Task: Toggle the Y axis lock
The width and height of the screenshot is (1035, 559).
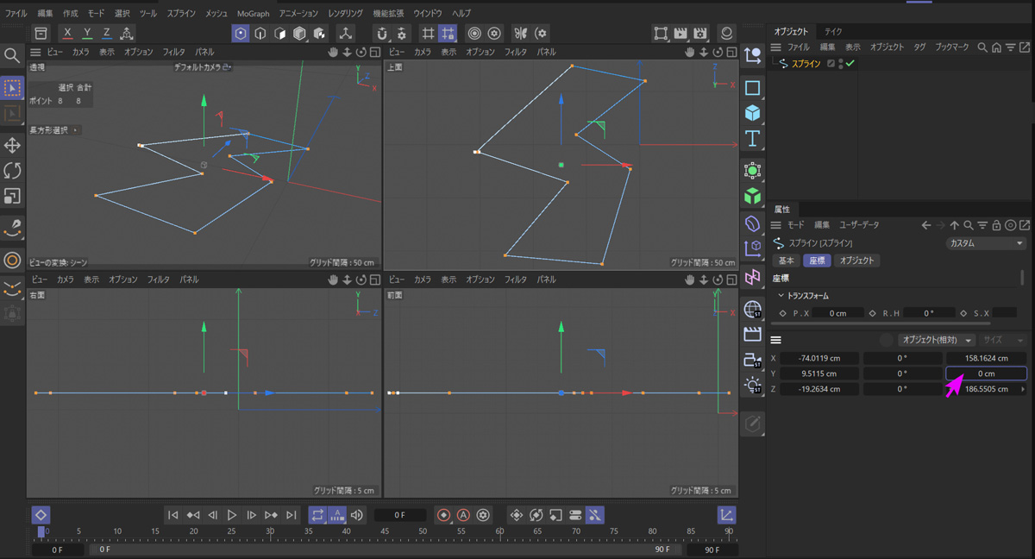Action: coord(87,34)
